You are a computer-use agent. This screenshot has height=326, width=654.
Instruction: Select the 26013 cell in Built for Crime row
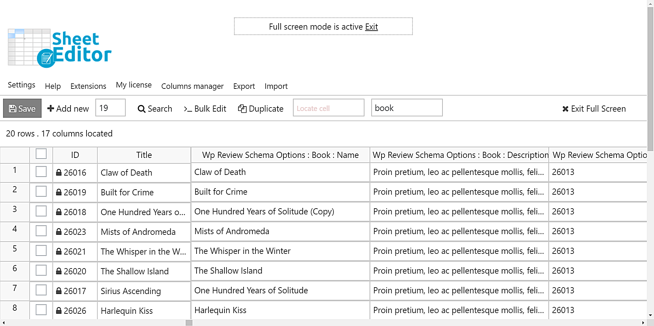[598, 192]
